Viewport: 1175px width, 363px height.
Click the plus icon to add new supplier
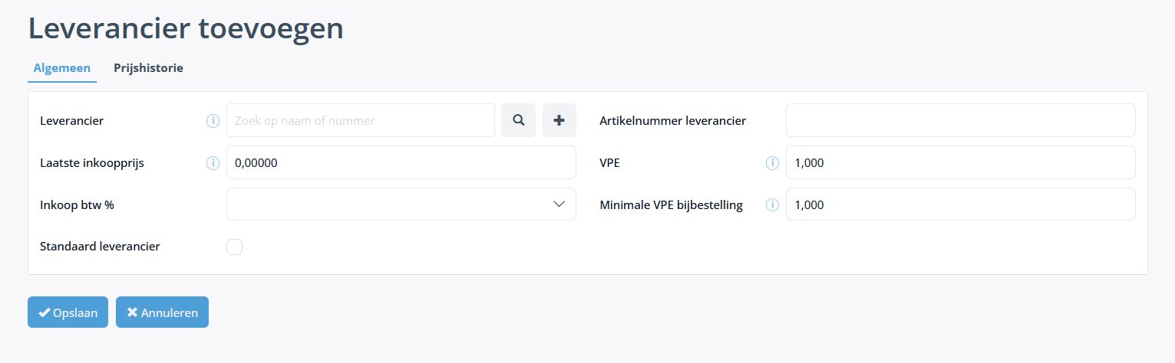559,120
